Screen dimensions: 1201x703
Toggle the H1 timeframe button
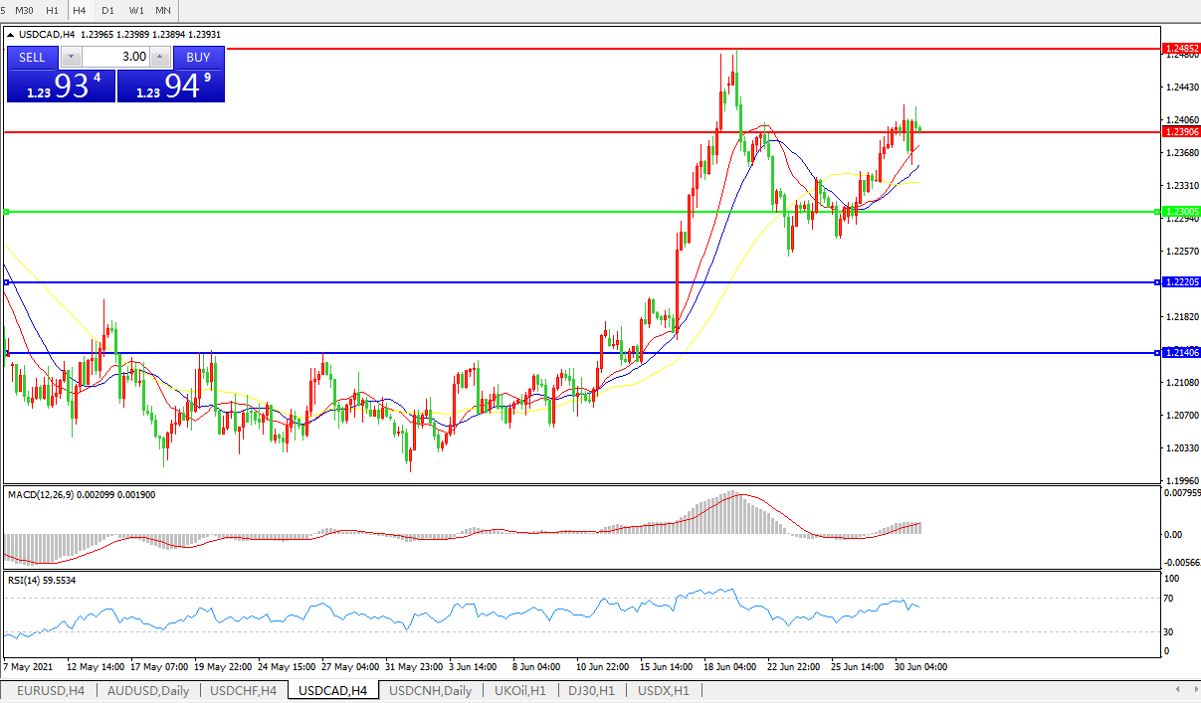tap(53, 10)
